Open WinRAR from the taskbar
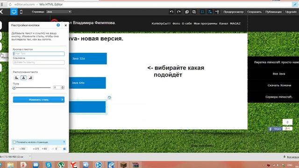The width and height of the screenshot is (299, 168). click(x=135, y=165)
